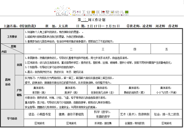Click teacher name 薛老师
This screenshot has height=138, width=184.
pyautogui.click(x=173, y=26)
